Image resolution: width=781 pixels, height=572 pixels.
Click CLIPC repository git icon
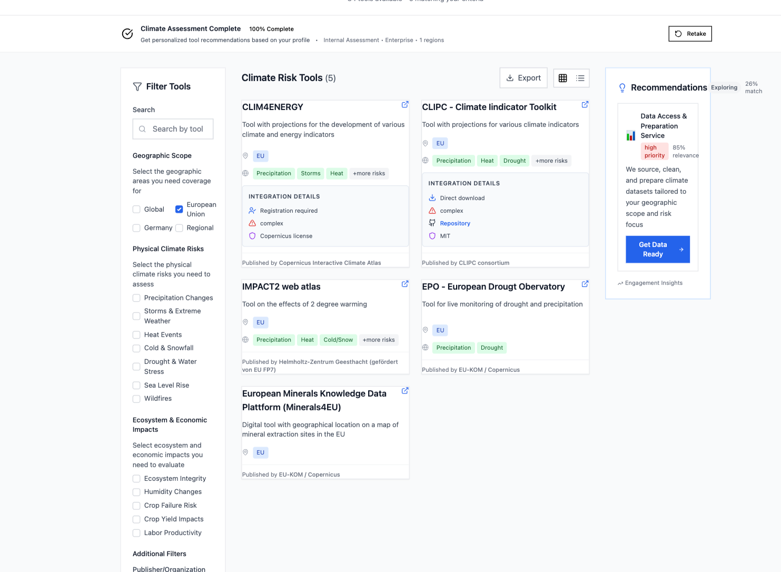coord(432,223)
